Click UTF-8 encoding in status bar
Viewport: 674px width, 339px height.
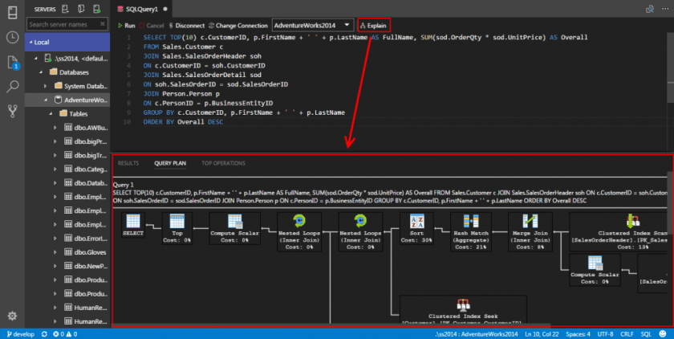[x=605, y=334]
